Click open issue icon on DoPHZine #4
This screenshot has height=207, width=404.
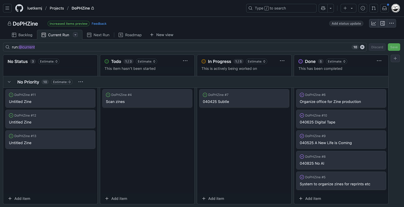point(108,95)
